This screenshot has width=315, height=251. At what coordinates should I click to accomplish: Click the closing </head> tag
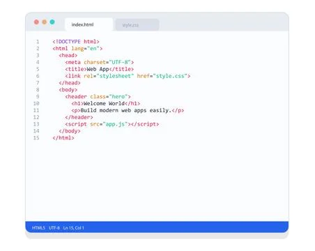[70, 83]
